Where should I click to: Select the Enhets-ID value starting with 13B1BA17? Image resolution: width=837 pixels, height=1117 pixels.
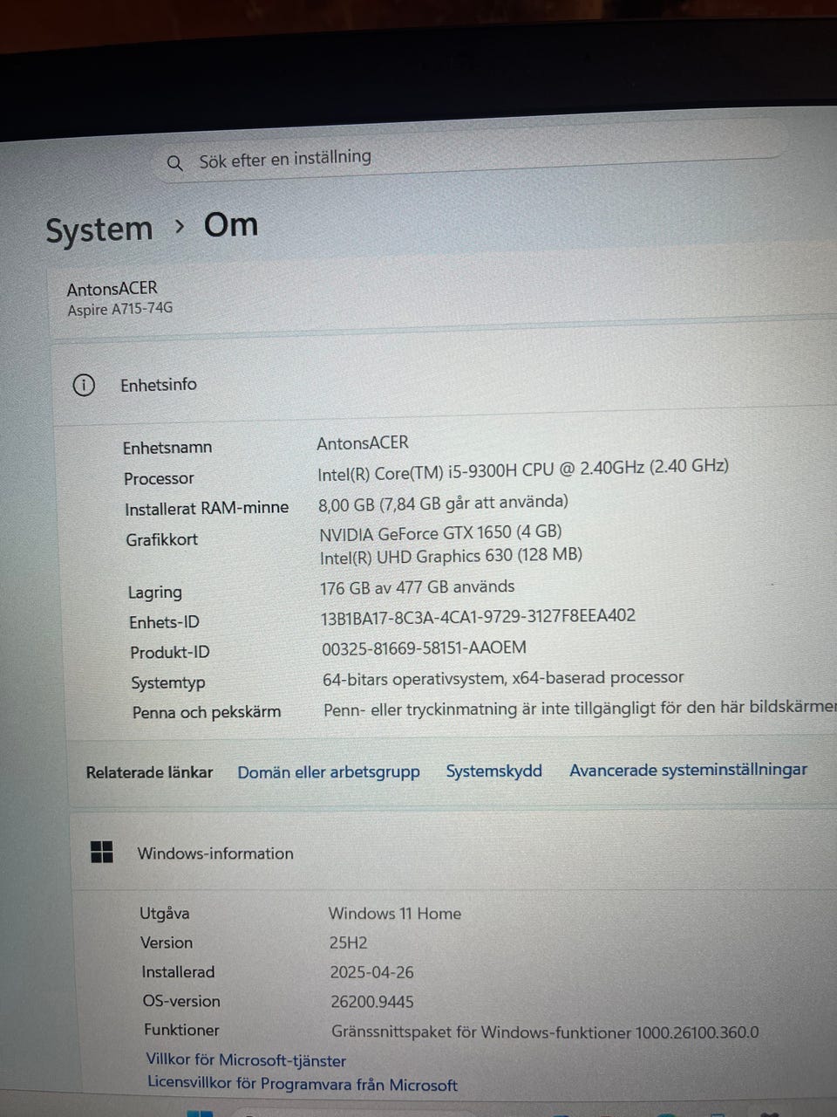point(478,616)
